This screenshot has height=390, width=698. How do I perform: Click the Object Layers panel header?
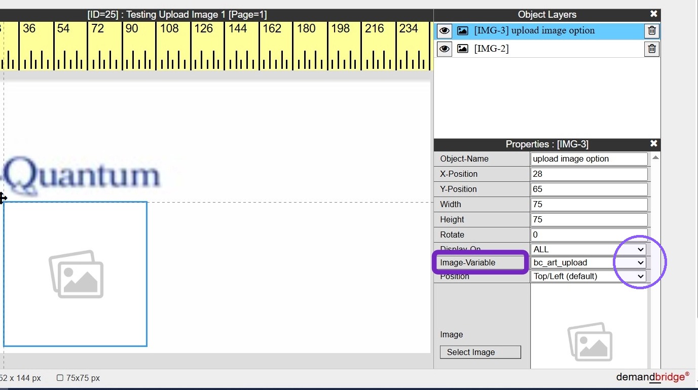[x=547, y=15]
